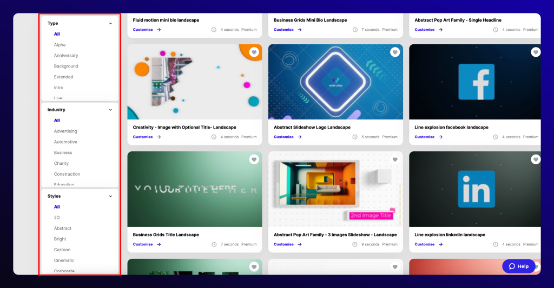
Task: Click arrow next to Line explosion linkedin Customise
Action: pyautogui.click(x=440, y=244)
